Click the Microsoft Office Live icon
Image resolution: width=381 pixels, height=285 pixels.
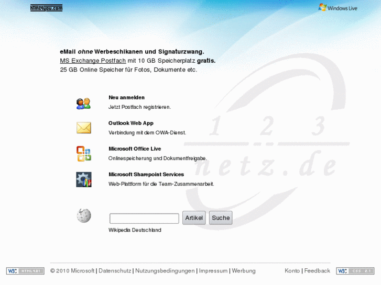(x=84, y=154)
